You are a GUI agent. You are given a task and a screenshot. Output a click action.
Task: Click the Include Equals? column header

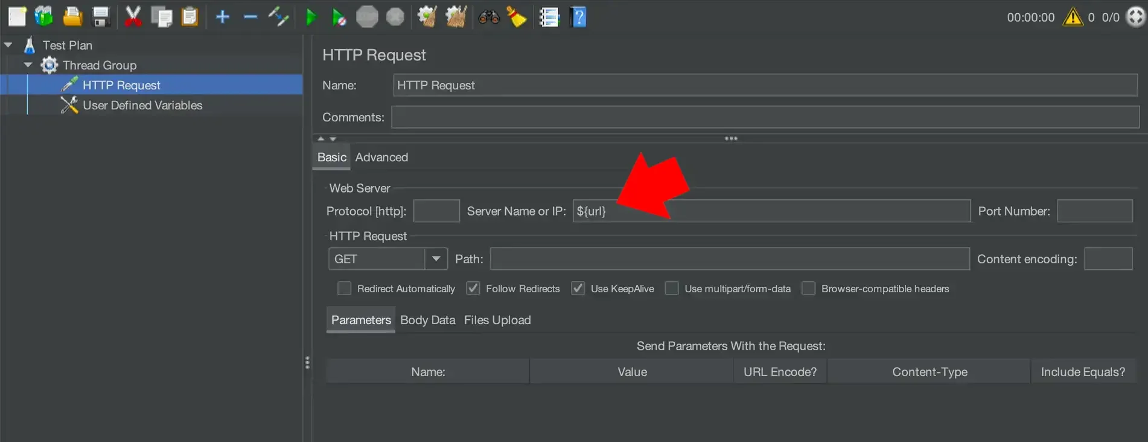[1083, 372]
